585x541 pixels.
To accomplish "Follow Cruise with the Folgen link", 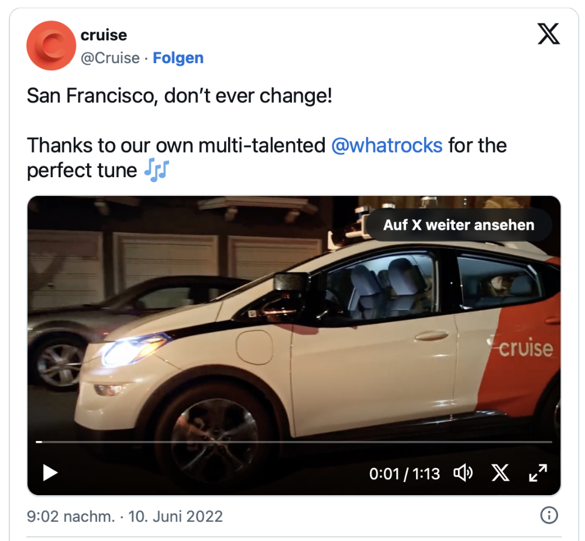I will point(178,58).
